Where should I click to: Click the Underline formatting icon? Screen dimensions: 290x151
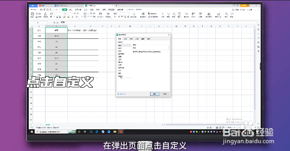point(57,17)
